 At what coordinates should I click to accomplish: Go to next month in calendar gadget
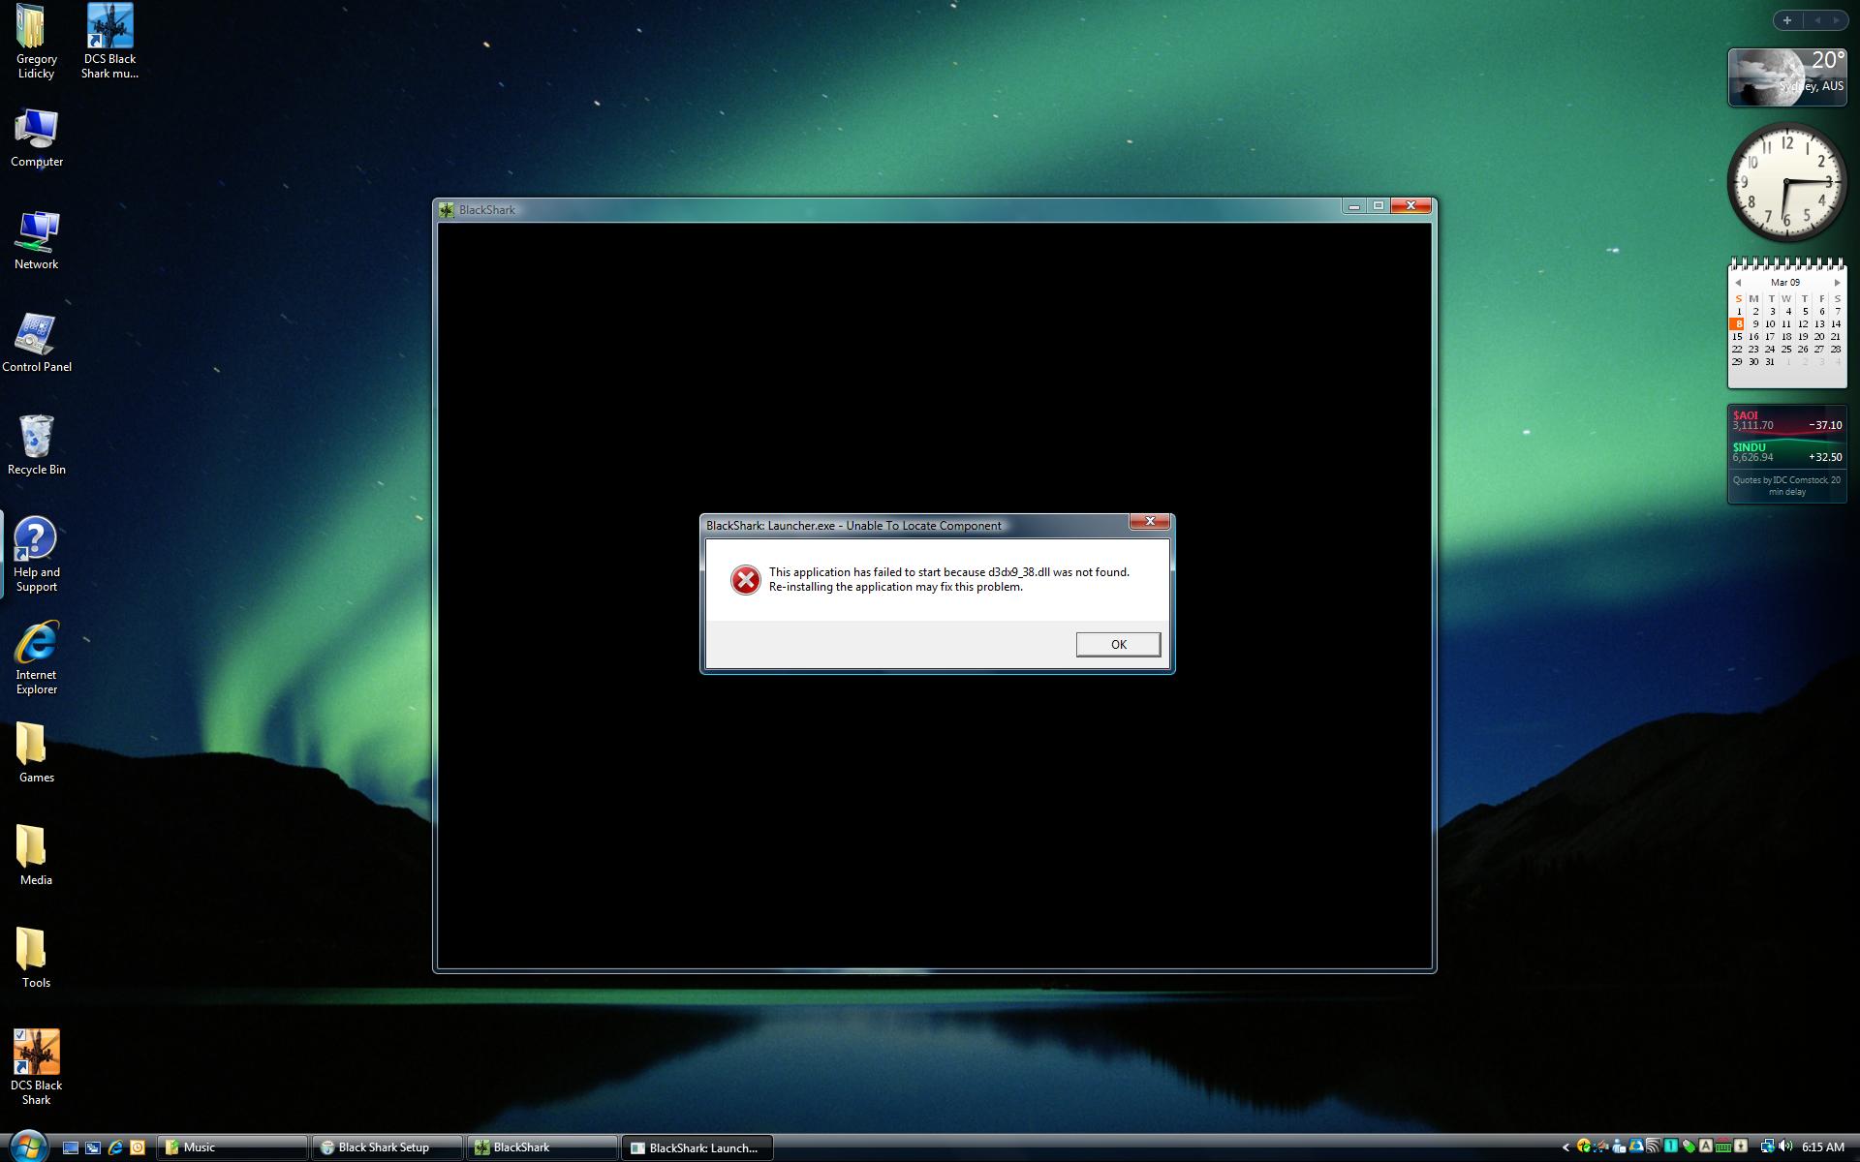pos(1837,283)
